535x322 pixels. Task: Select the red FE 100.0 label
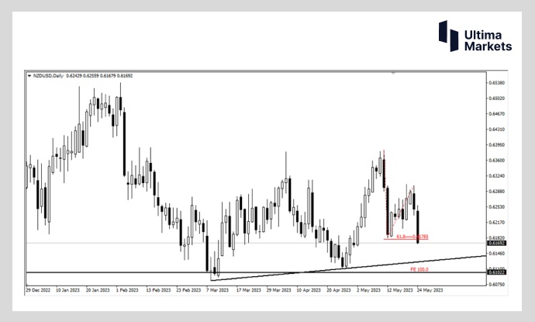click(419, 269)
